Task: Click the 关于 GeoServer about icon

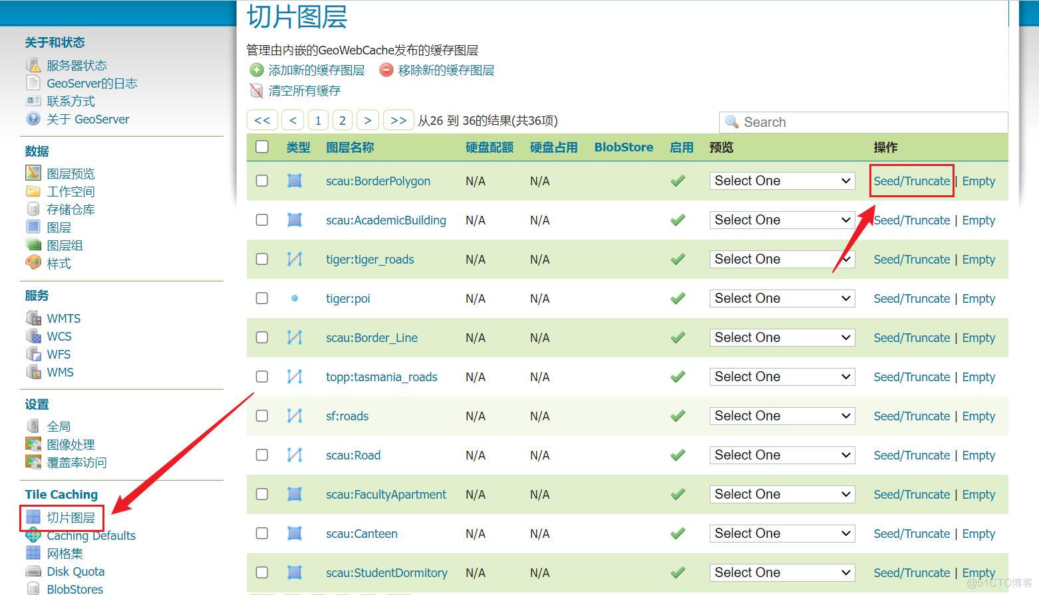Action: pos(33,119)
